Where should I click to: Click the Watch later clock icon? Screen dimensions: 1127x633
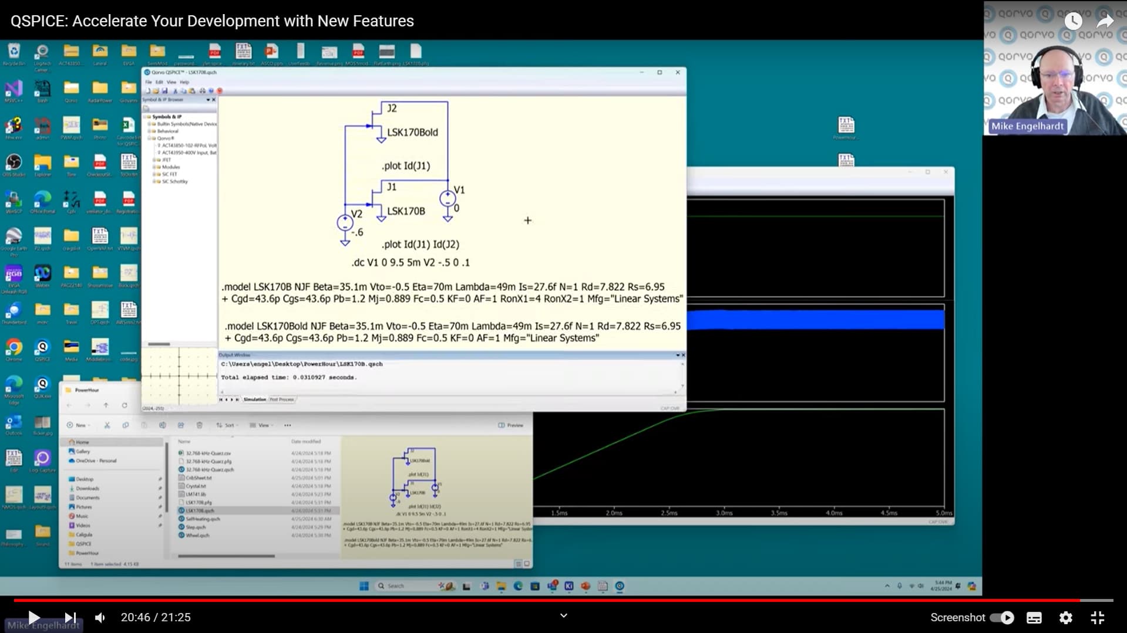click(1073, 21)
